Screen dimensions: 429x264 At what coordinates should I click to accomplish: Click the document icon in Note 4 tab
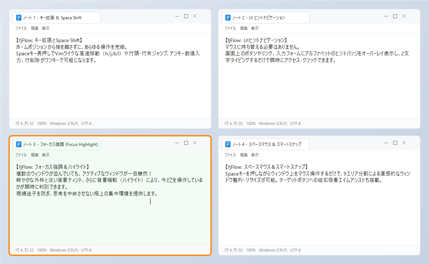coord(228,144)
